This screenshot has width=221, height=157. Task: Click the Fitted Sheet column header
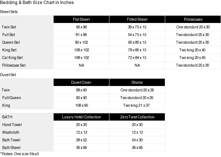point(137,19)
